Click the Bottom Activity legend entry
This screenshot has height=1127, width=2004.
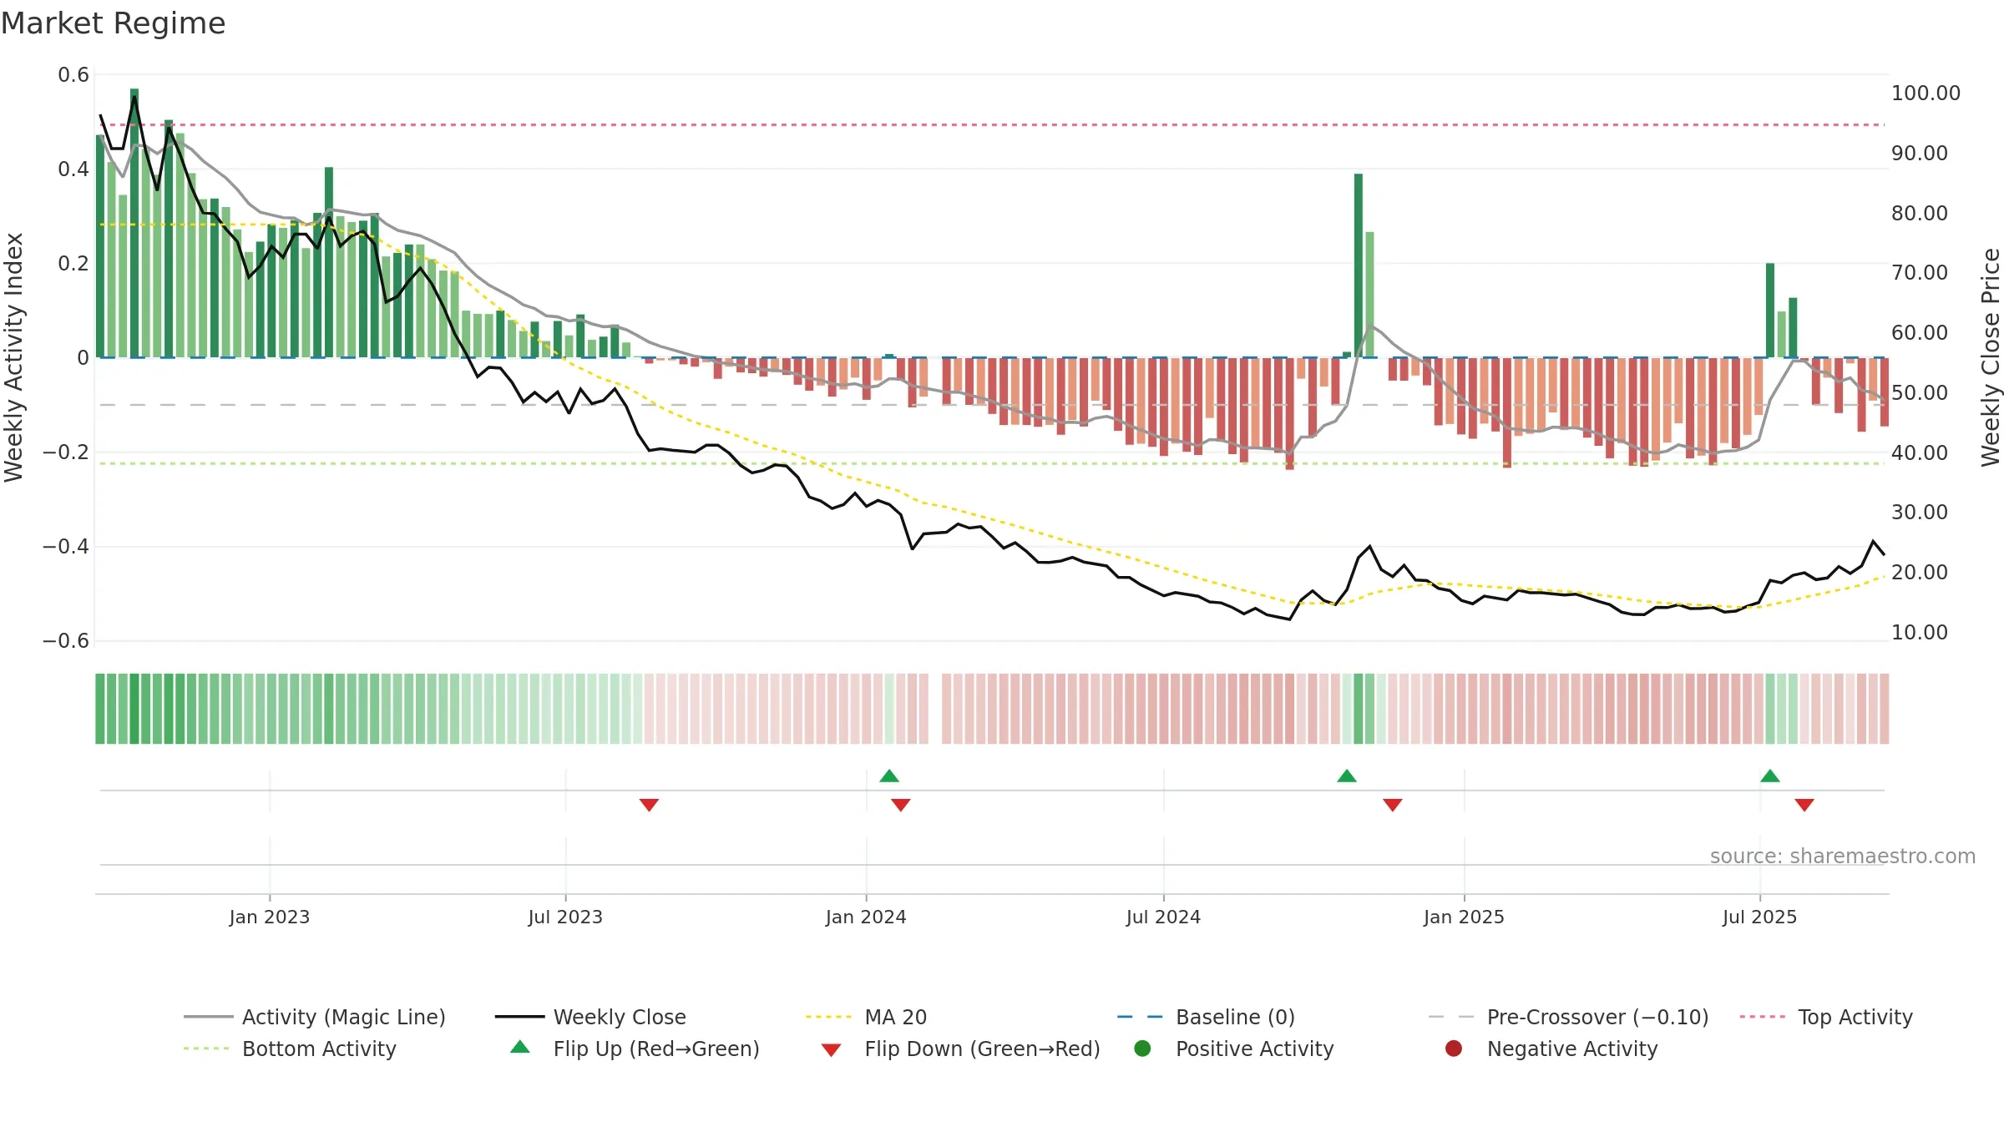[x=290, y=1049]
